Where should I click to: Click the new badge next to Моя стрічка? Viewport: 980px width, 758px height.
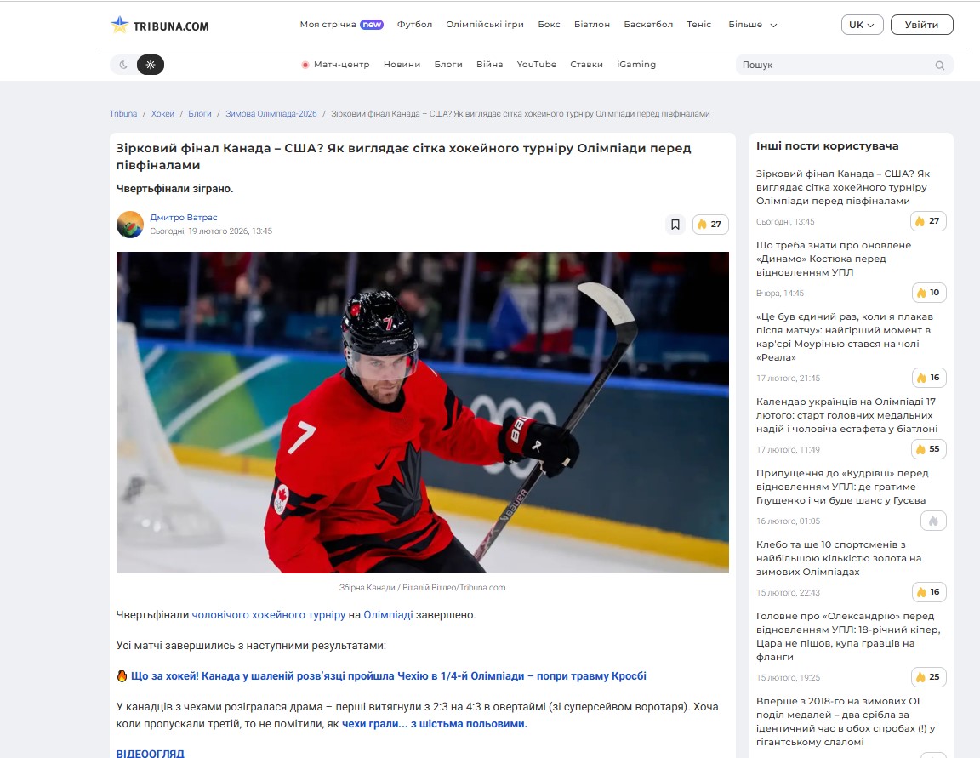coord(372,25)
